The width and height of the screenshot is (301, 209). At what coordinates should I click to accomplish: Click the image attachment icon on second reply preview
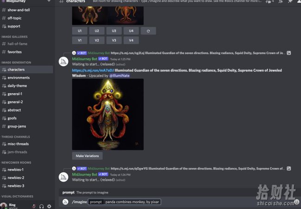288,169
